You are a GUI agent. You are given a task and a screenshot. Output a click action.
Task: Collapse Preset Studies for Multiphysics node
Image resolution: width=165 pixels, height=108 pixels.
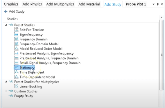coord(6,81)
